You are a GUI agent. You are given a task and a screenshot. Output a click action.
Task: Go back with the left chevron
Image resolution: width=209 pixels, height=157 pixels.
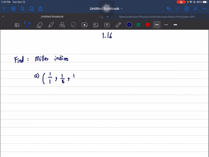point(4,9)
